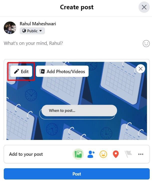The width and height of the screenshot is (152, 182).
Task: Click the Add Photos/Videos button
Action: 62,71
